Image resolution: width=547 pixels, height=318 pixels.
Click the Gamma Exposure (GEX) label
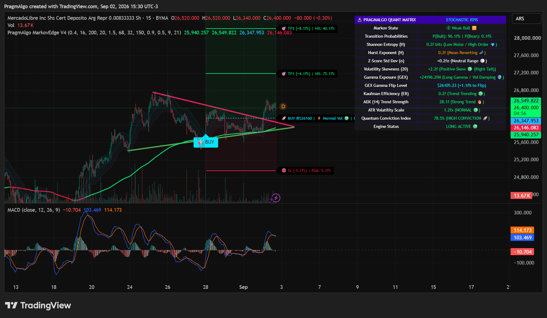[x=386, y=77]
